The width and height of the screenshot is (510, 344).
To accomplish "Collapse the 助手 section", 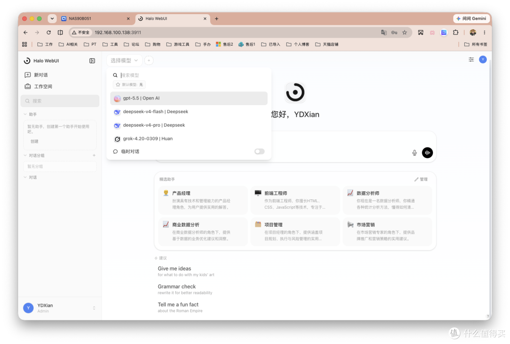I will point(30,114).
